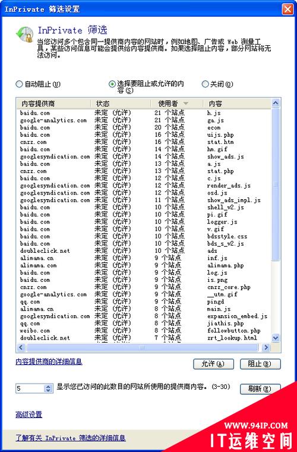This screenshot has height=452, width=297.
Task: Select the baidu.com row with log.js
Action: click(144, 273)
